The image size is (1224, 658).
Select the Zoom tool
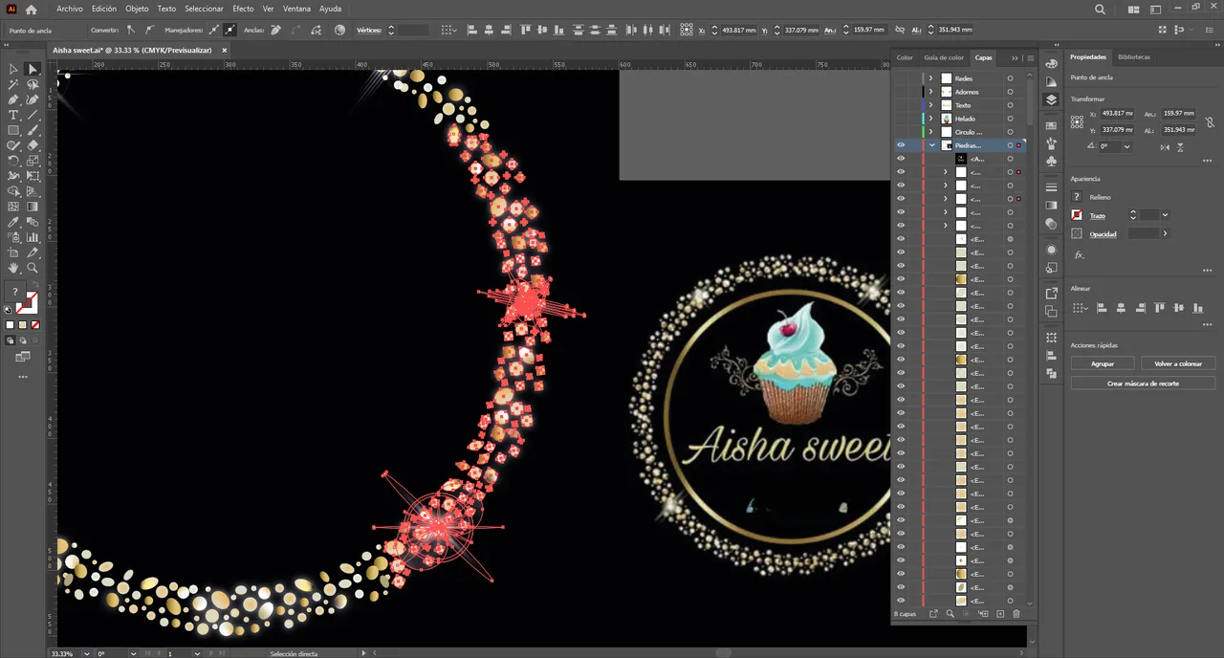click(33, 268)
